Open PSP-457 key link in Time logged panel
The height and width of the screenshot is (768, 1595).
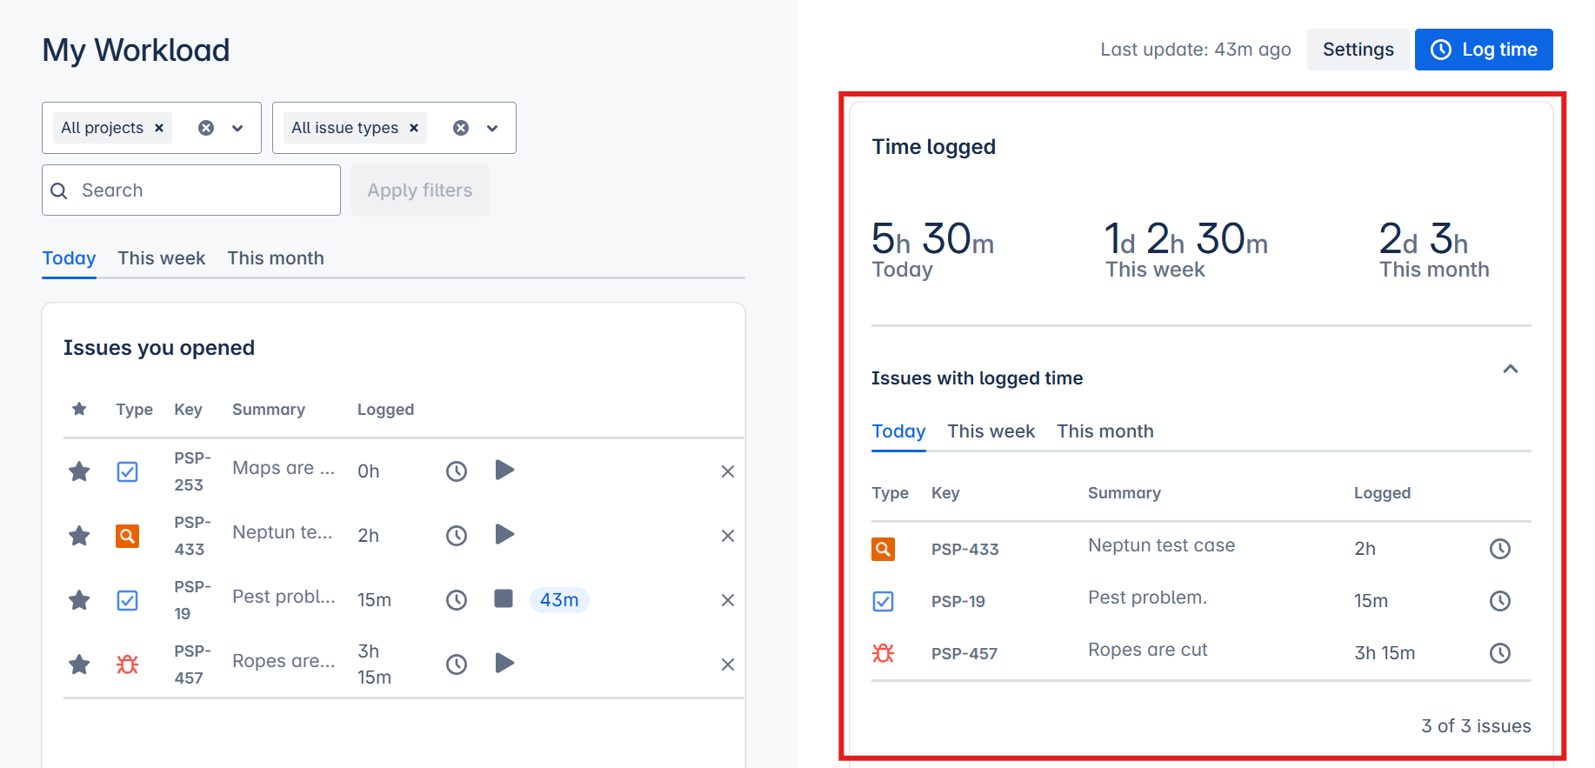click(964, 654)
